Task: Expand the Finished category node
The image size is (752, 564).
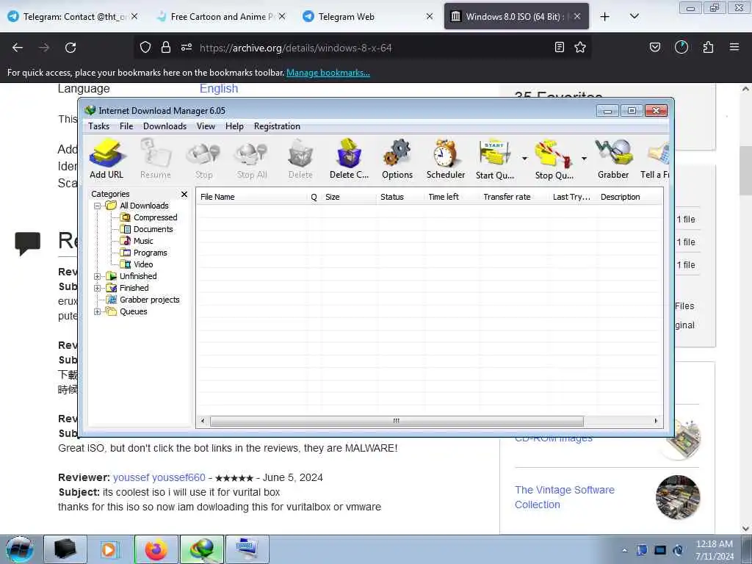Action: [x=98, y=288]
